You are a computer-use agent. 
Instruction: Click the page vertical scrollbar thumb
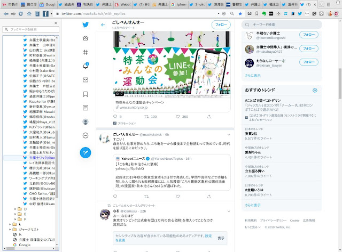(x=340, y=84)
